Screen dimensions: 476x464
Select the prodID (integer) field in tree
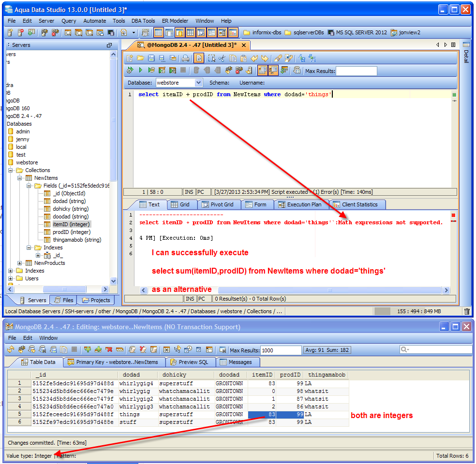[x=72, y=232]
